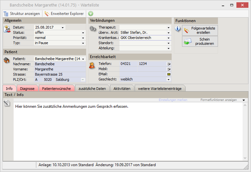
Task: Click the blue info icon under Funktionen
Action: pos(178,29)
